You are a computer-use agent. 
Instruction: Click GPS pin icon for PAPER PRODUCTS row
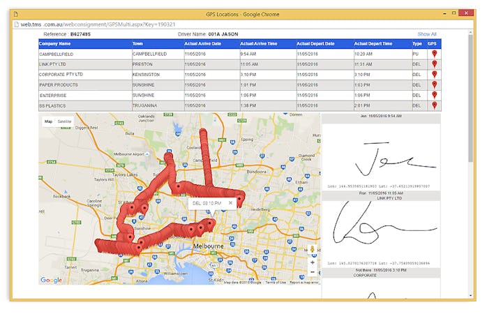(434, 84)
